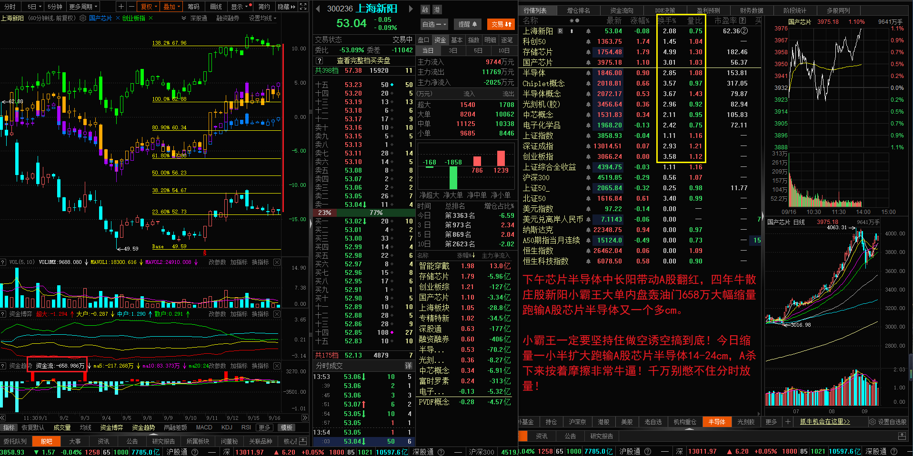This screenshot has height=456, width=913.
Task: Open 显示 display dropdown
Action: [240, 7]
